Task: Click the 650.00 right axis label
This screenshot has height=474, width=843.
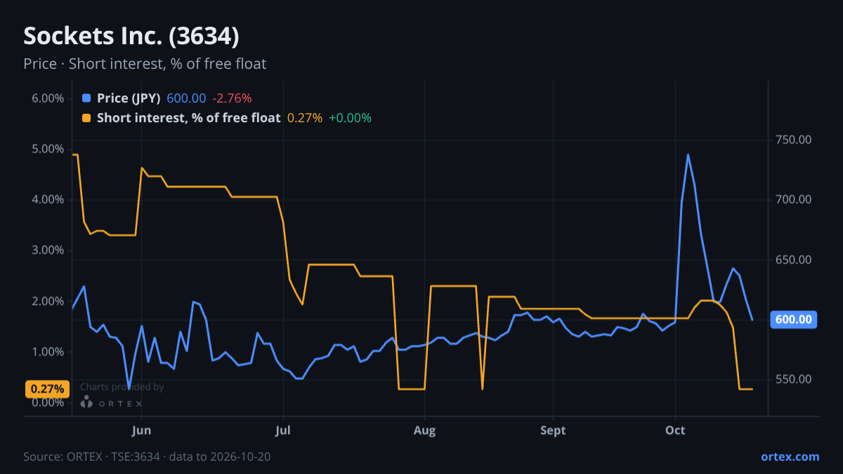Action: pyautogui.click(x=794, y=260)
